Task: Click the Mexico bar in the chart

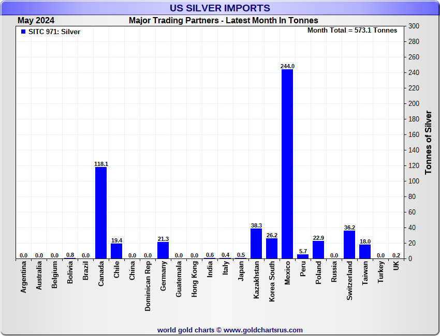Action: [287, 164]
